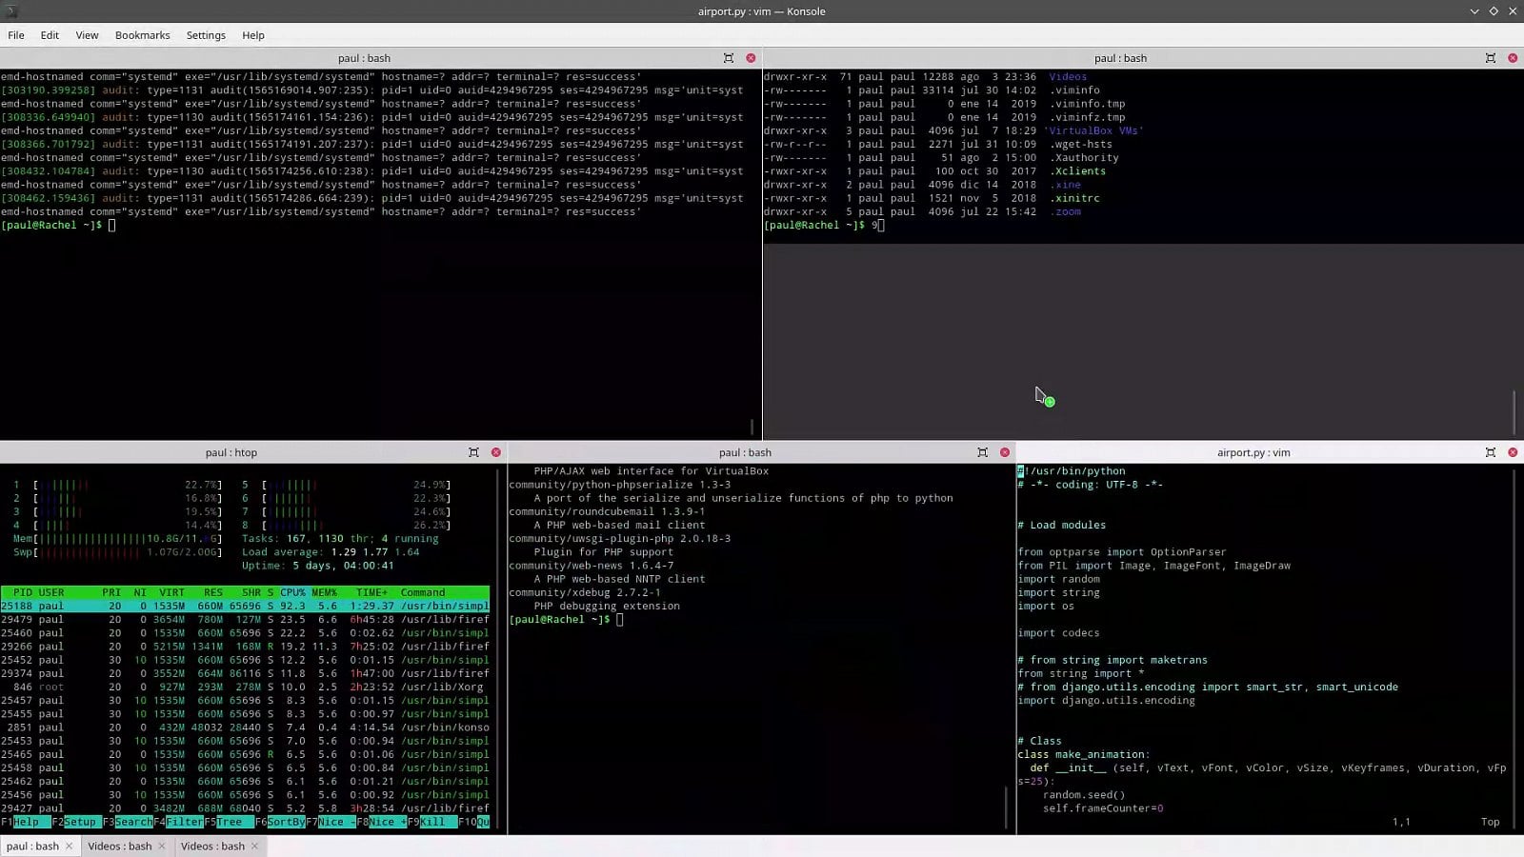
Task: Open the SortBy menu in htop
Action: click(286, 822)
